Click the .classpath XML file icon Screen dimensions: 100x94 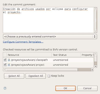click(9, 60)
